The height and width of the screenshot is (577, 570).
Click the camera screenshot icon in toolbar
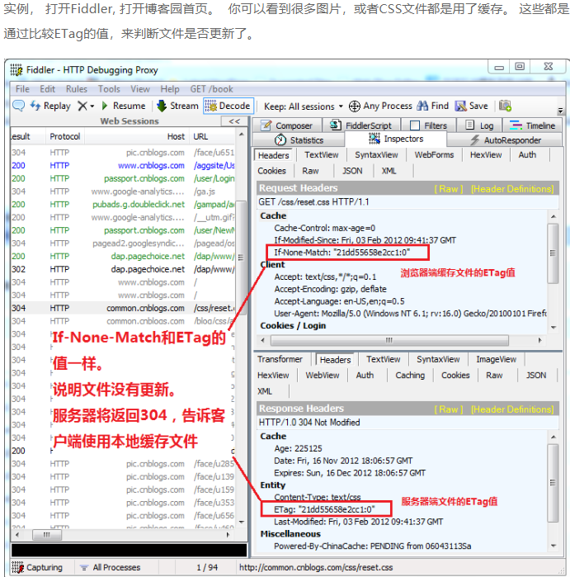tap(505, 106)
